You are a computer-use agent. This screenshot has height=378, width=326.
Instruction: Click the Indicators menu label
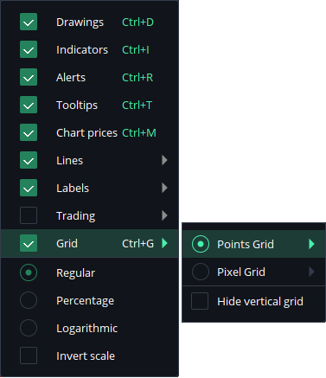(x=82, y=50)
